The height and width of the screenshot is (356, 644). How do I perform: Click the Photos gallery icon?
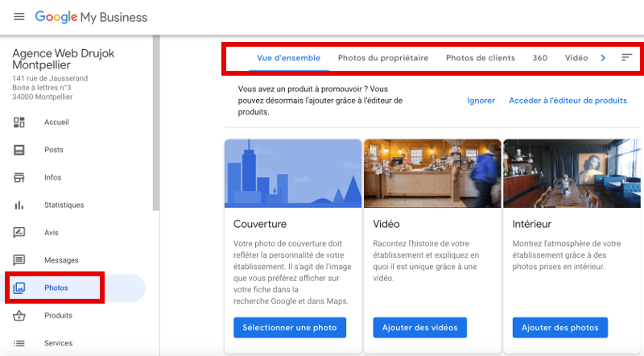pos(19,288)
